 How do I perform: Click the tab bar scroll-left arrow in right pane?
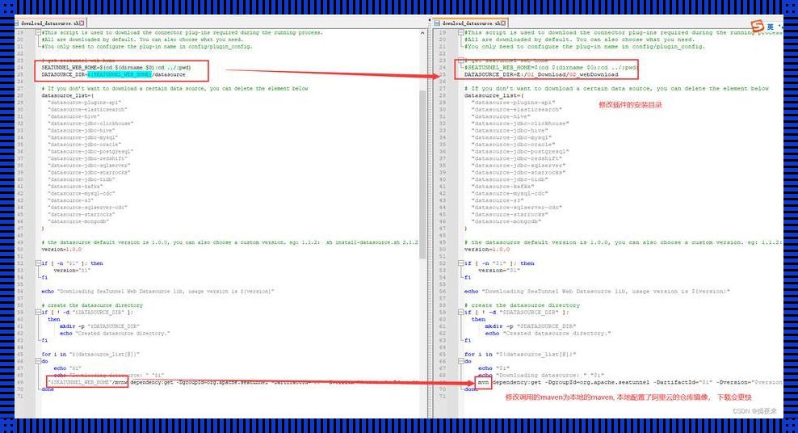pyautogui.click(x=429, y=20)
